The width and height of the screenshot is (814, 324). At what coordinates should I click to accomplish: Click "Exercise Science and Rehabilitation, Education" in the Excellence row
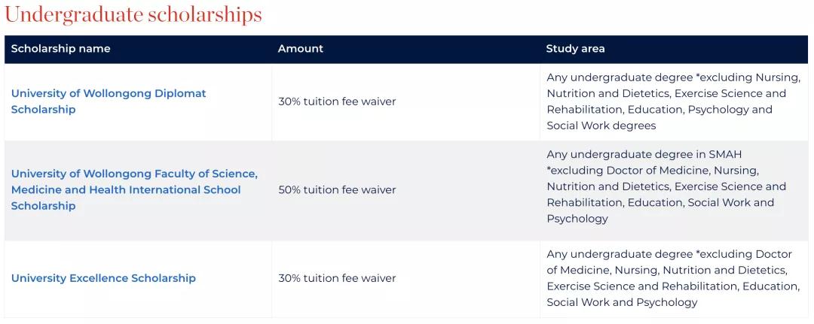(672, 286)
